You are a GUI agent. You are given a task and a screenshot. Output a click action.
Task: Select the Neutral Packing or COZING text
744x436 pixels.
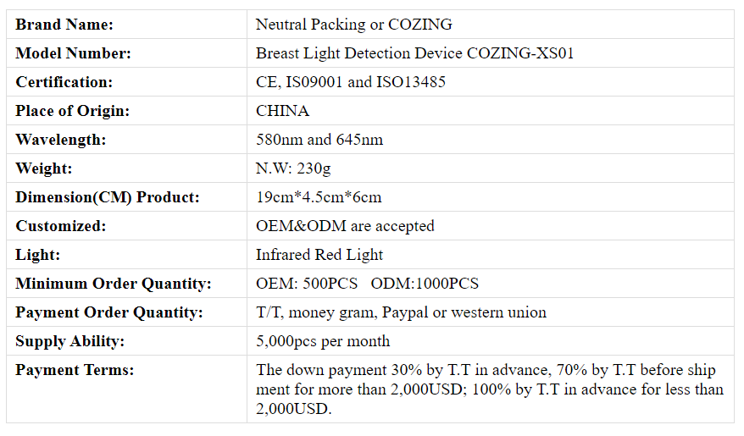[354, 25]
